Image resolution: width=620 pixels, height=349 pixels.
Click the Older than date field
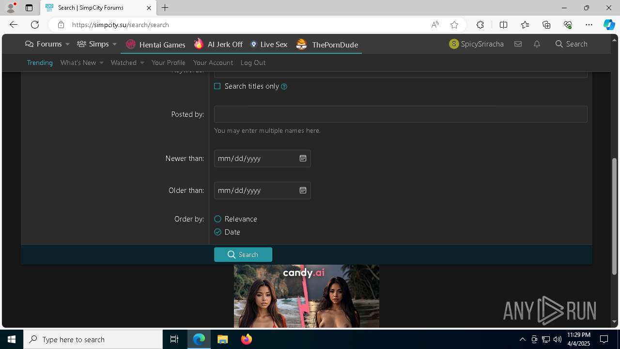tap(263, 190)
